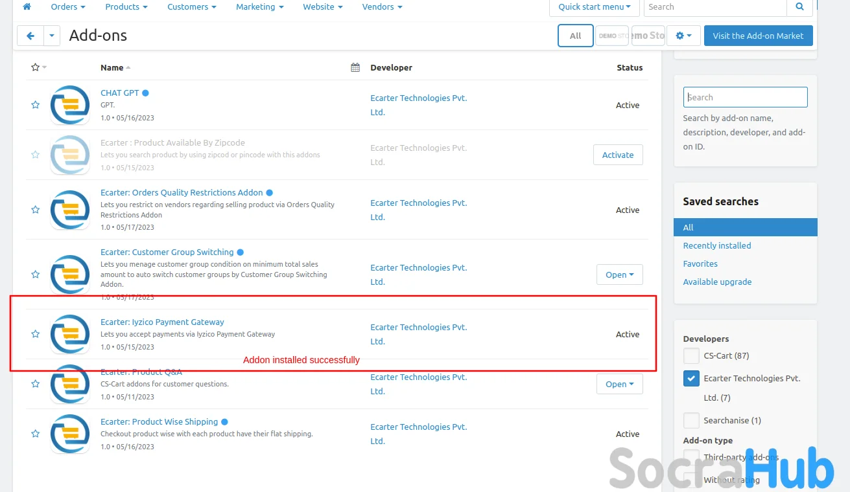The width and height of the screenshot is (850, 492).
Task: Open the Marketing menu
Action: point(259,7)
